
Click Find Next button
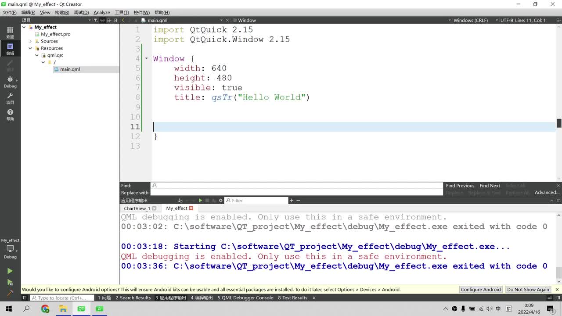click(490, 186)
